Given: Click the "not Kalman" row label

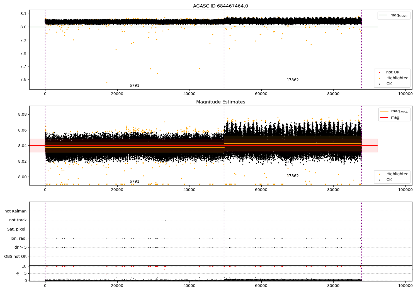Looking at the screenshot, I should [16, 211].
